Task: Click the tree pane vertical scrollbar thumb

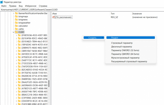Action: (49, 84)
